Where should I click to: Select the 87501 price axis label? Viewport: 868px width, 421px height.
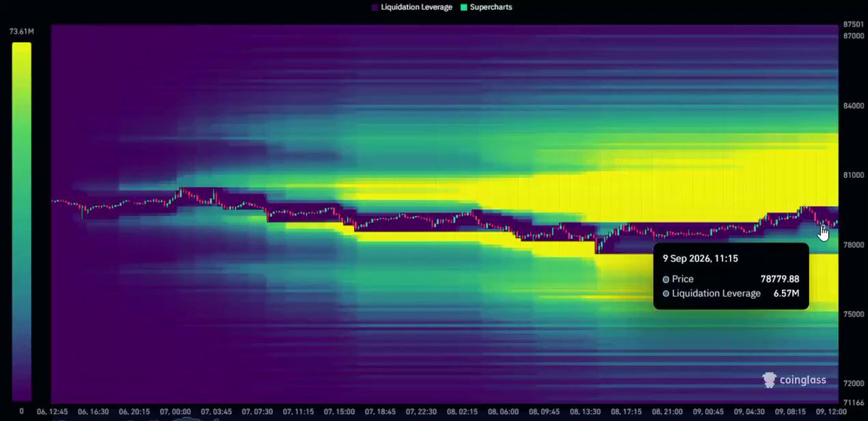point(854,25)
